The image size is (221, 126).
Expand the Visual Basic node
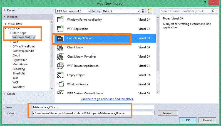tap(6, 24)
